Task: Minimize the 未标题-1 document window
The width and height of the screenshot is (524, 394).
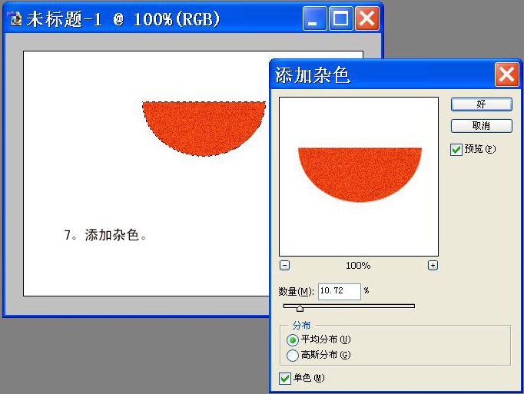Action: point(314,18)
